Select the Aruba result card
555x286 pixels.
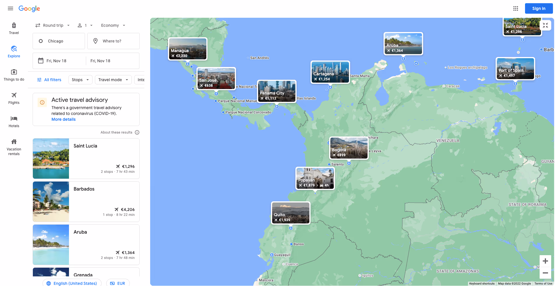point(86,245)
